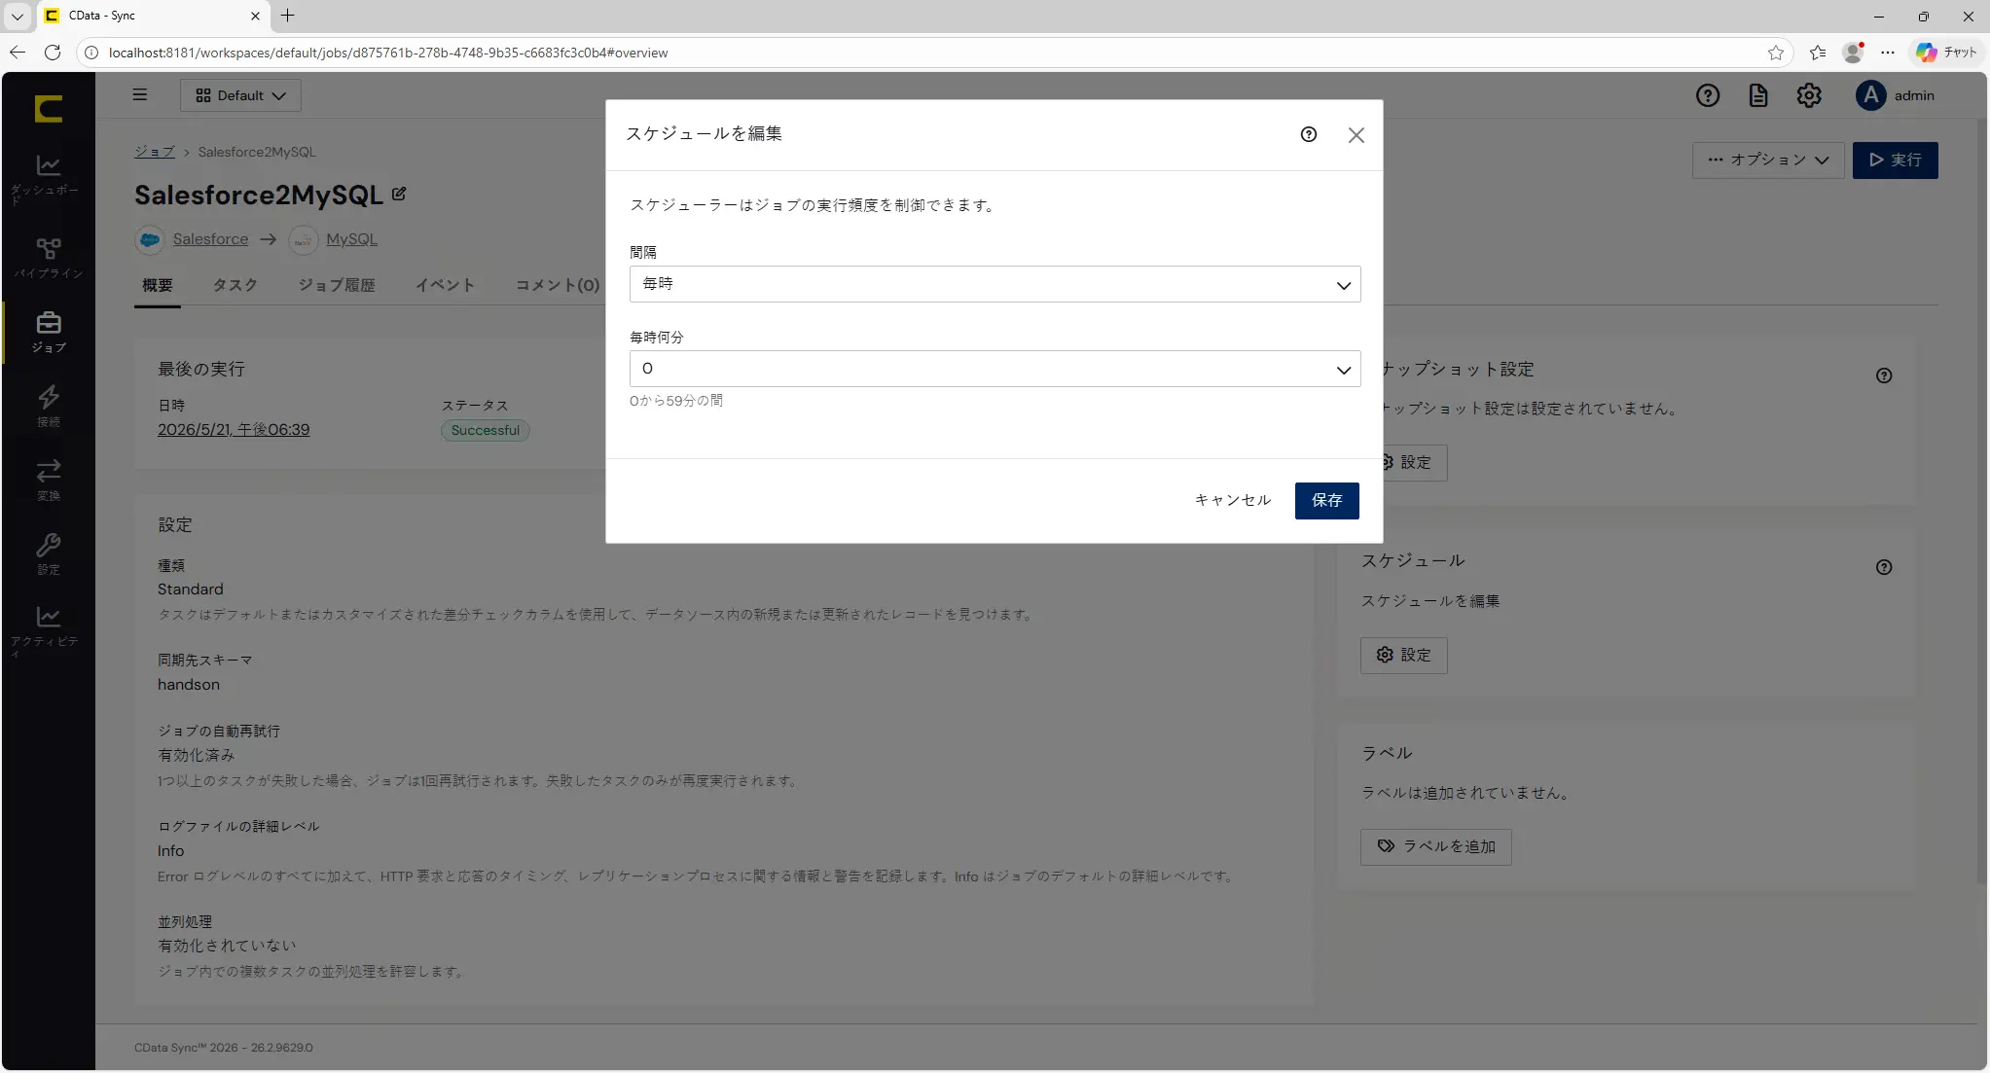
Task: Toggle the hamburger menu icon
Action: (140, 95)
